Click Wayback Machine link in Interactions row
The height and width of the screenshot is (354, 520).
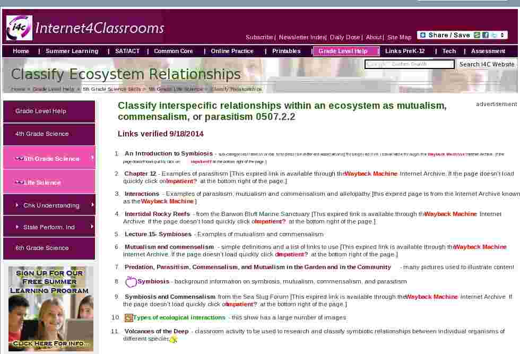(x=167, y=201)
